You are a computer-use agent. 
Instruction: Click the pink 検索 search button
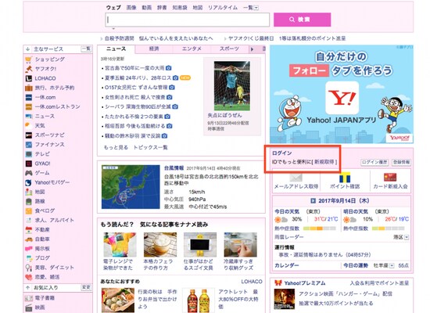pos(302,20)
